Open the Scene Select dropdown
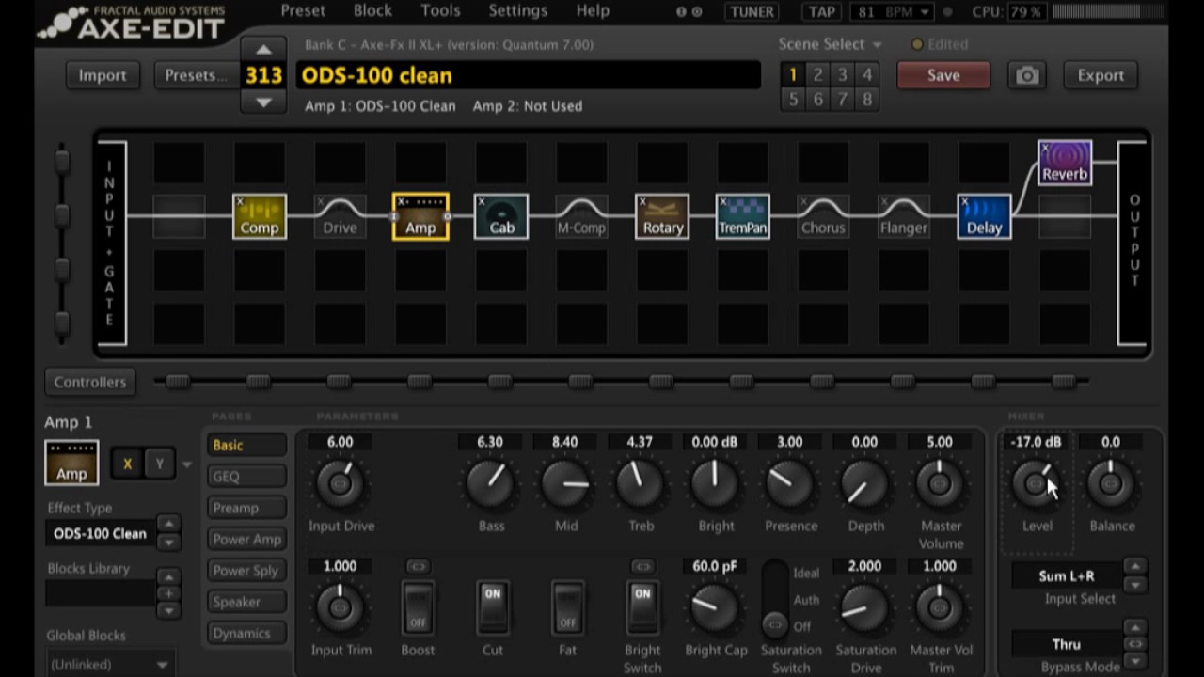The width and height of the screenshot is (1204, 677). point(830,44)
